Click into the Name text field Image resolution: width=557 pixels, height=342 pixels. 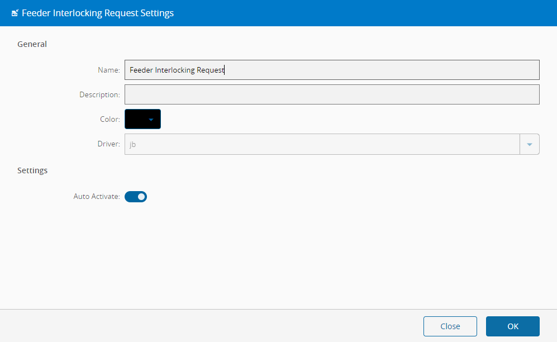[331, 70]
